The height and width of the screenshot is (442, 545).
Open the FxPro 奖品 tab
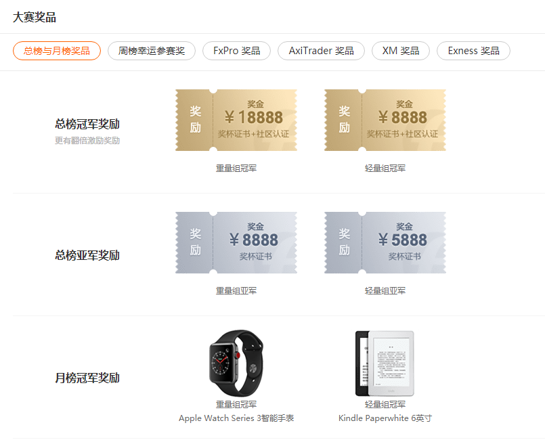point(237,51)
